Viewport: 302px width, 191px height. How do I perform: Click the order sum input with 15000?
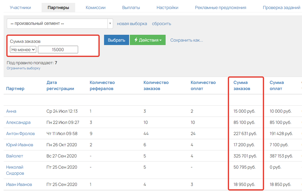[x=58, y=50]
